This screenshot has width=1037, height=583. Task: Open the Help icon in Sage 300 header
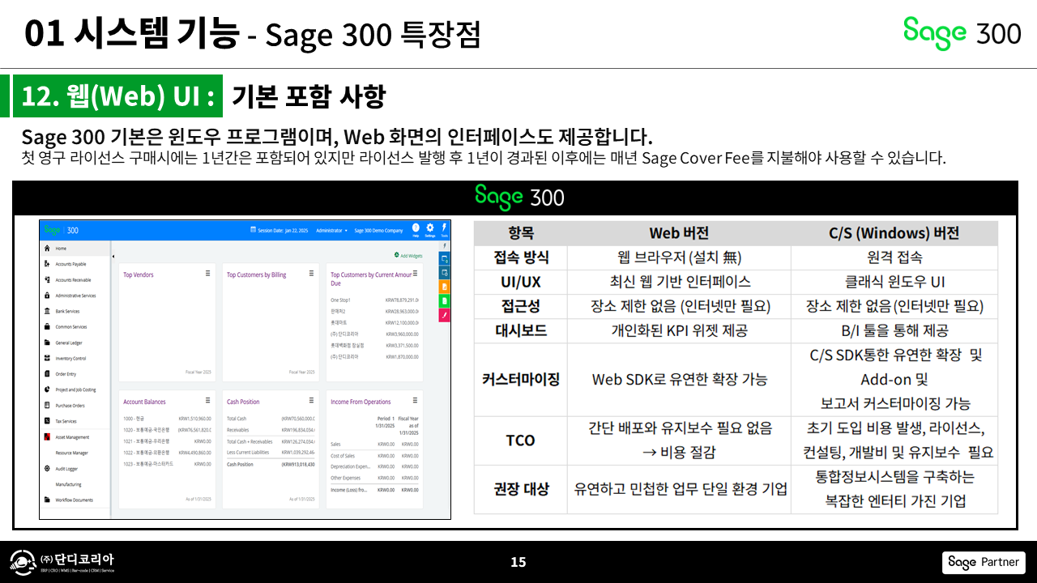(x=416, y=229)
